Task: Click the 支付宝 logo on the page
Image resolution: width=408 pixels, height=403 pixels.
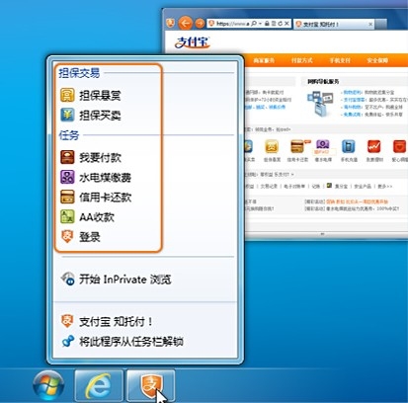Action: [193, 42]
